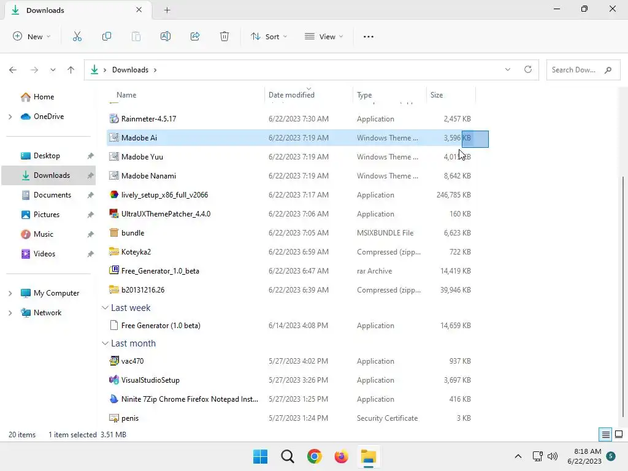Sort by Size column header

tap(437, 95)
